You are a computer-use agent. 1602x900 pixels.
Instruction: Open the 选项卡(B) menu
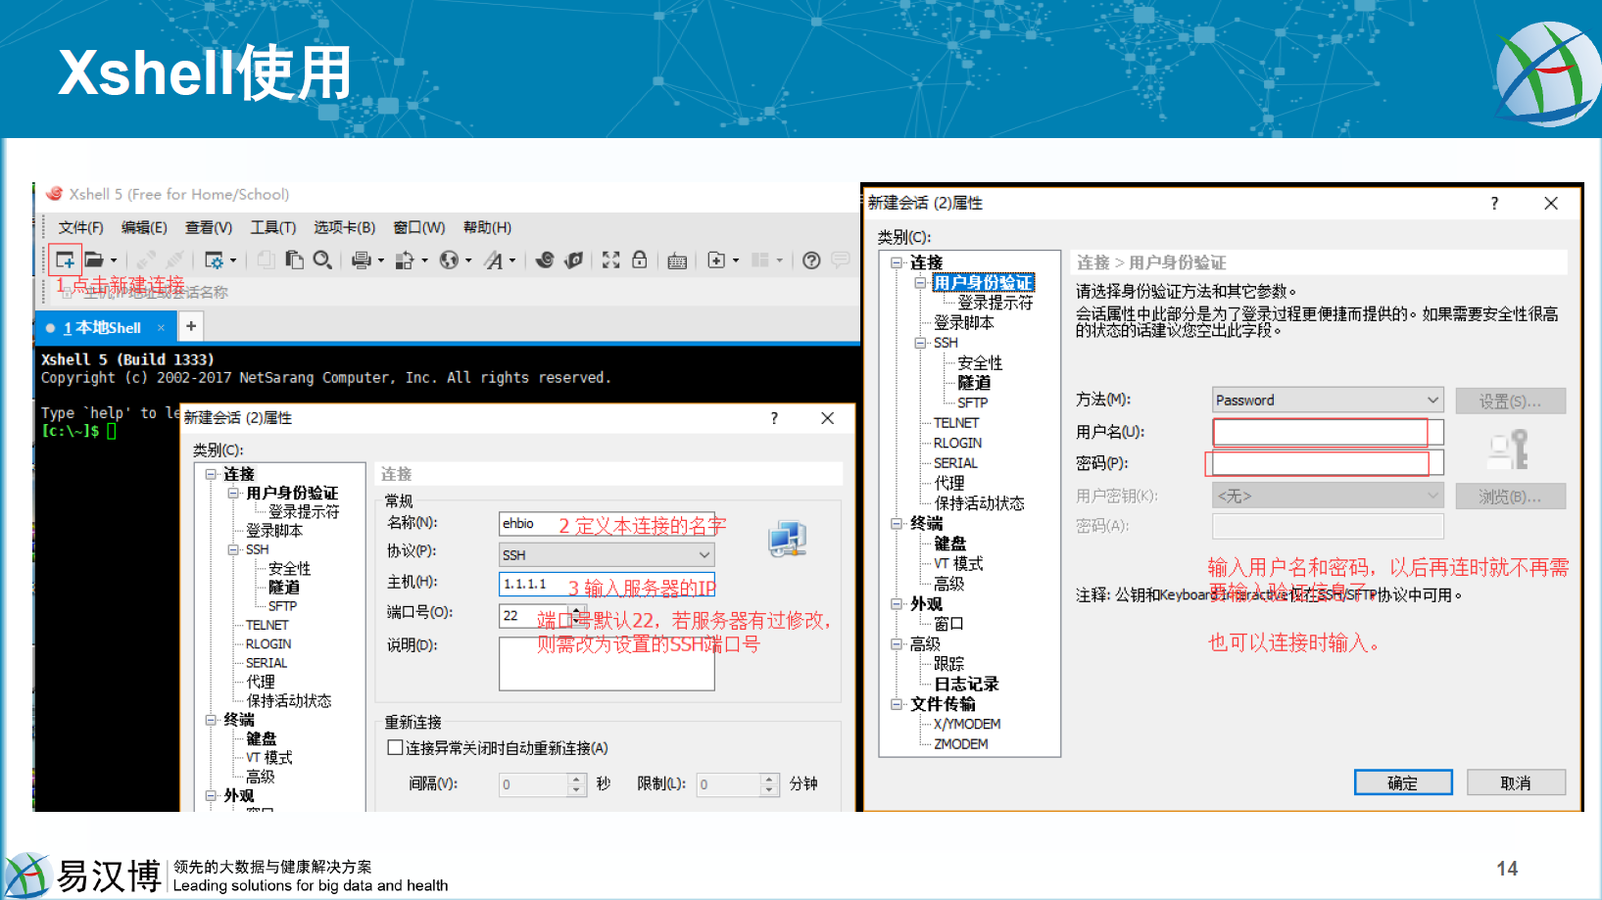[344, 227]
